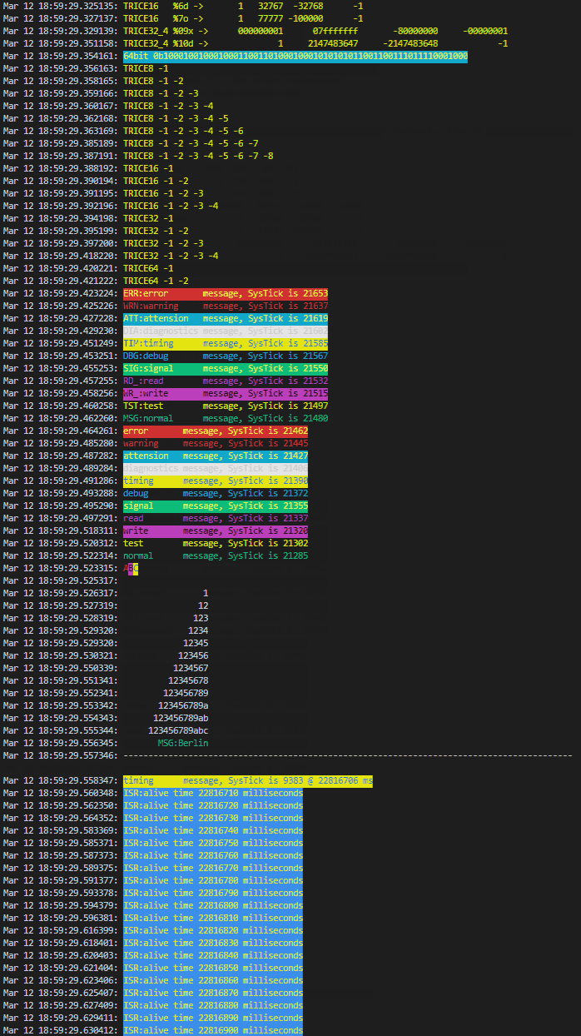Select the yellow 'TIM:timing' message

click(226, 343)
